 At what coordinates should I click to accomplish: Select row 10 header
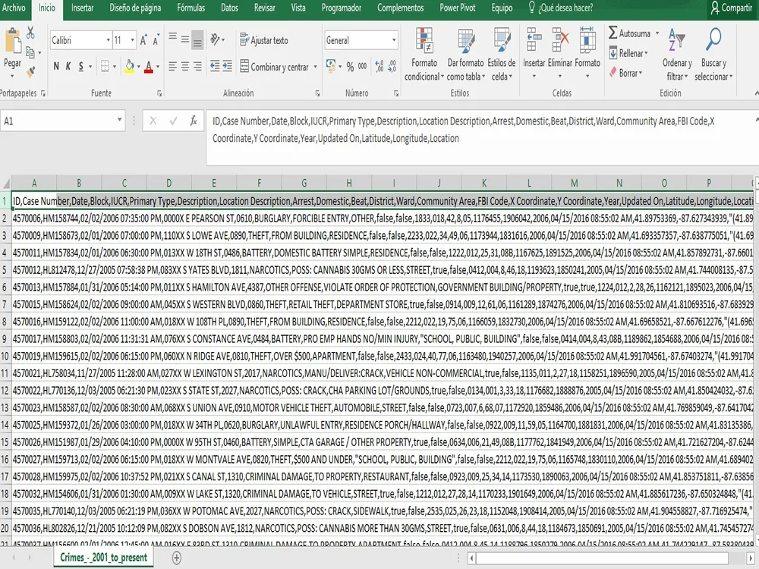coord(5,356)
